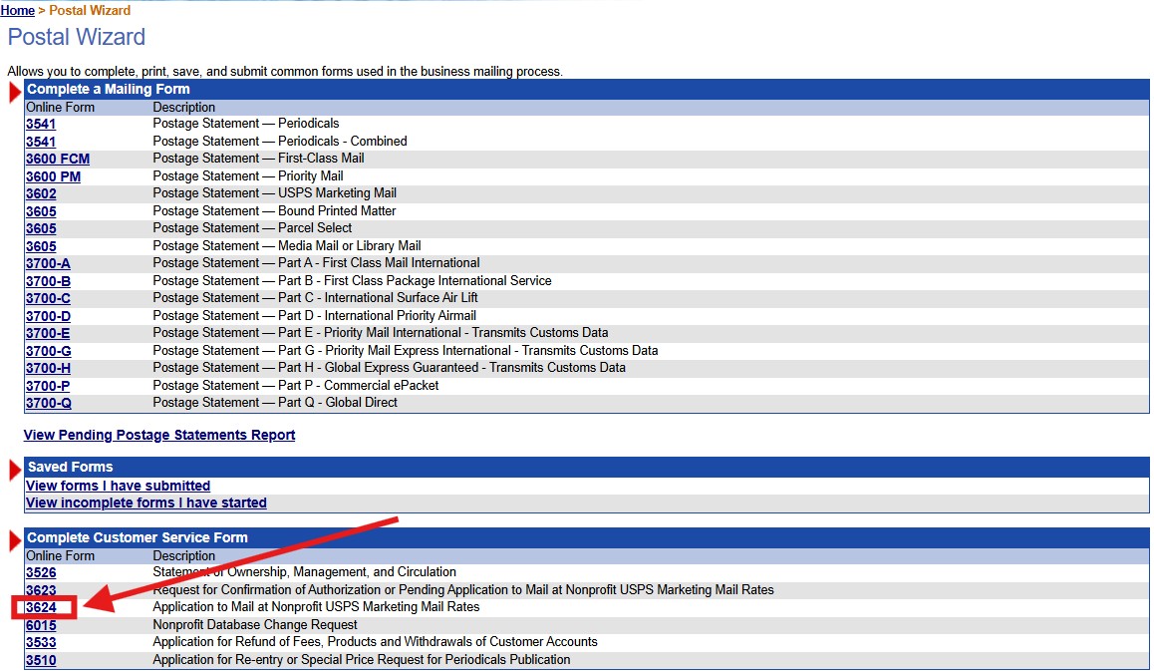Viewport: 1154px width, 672px height.
Task: Open form 3700-G Priority Mail Express International
Action: pyautogui.click(x=49, y=351)
